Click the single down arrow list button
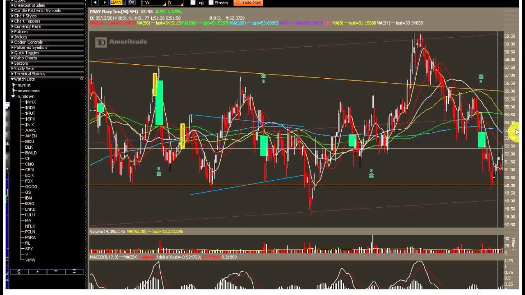This screenshot has width=525, height=295. [x=56, y=272]
